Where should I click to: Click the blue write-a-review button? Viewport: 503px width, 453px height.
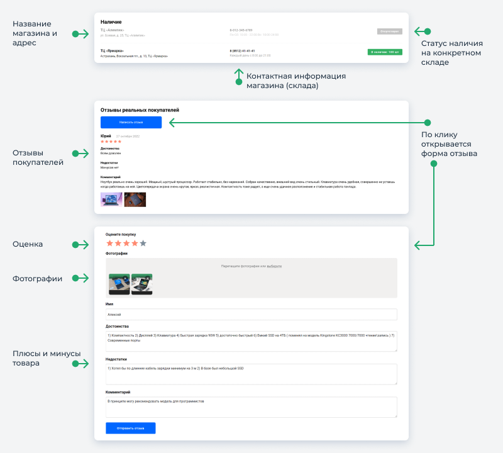tap(131, 122)
